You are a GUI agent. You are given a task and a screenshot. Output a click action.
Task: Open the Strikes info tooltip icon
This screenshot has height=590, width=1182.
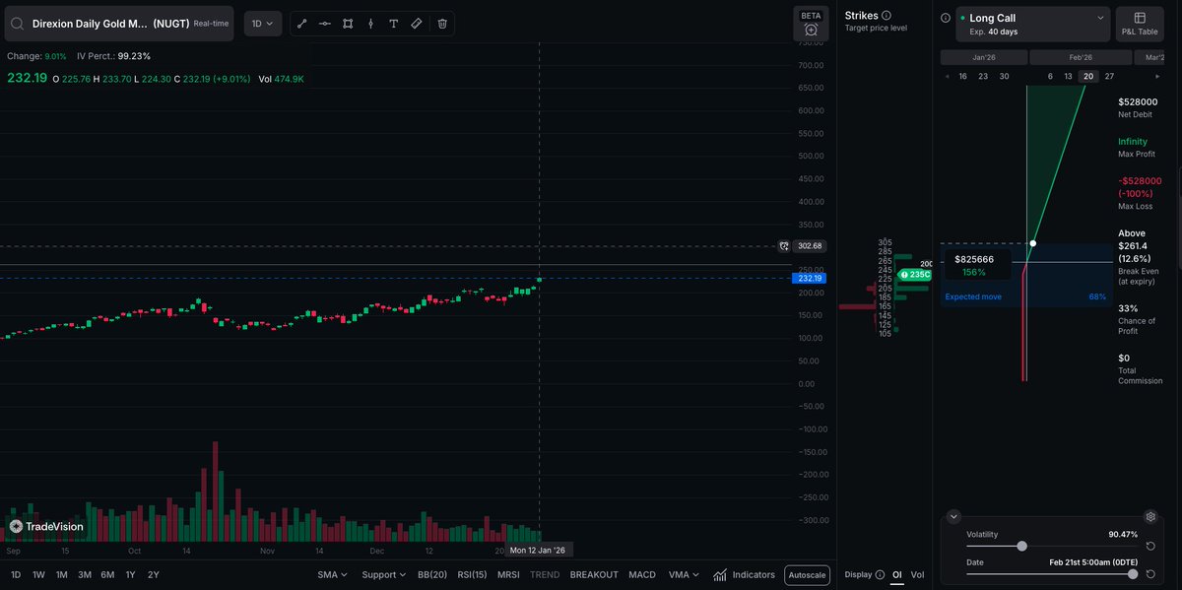[886, 16]
